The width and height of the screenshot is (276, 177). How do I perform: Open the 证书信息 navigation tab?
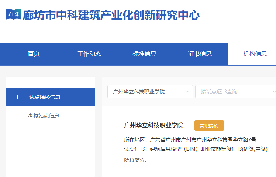[x=200, y=54]
